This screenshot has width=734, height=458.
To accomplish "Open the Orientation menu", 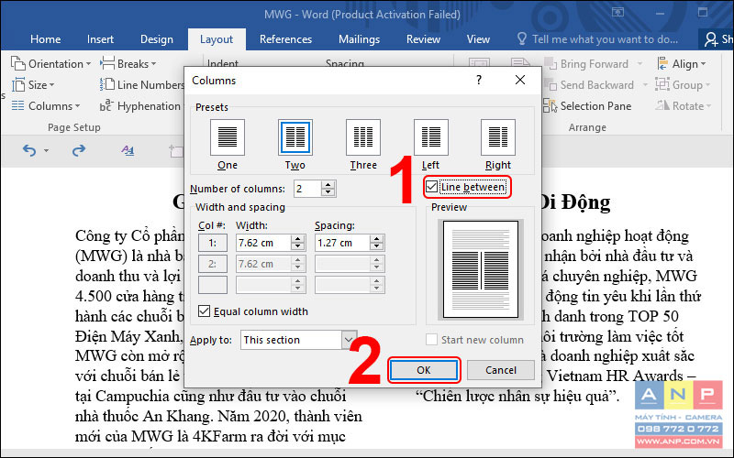I will [51, 63].
